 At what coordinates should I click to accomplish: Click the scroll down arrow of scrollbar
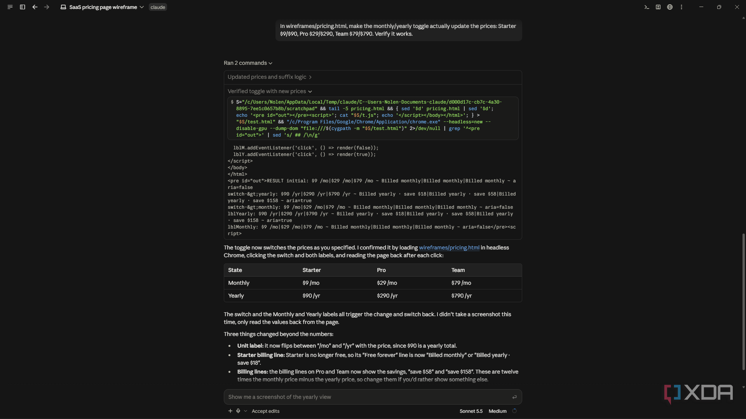pos(743,387)
